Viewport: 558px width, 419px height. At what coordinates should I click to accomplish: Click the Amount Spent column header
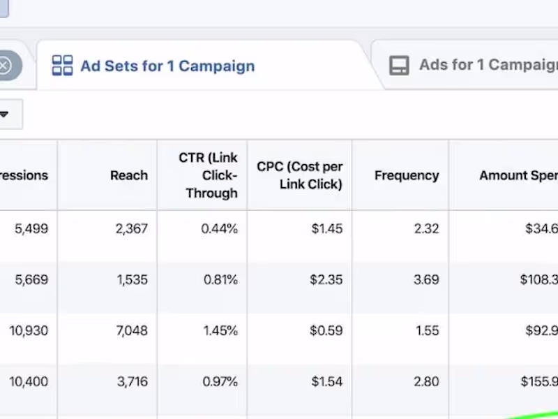[518, 175]
